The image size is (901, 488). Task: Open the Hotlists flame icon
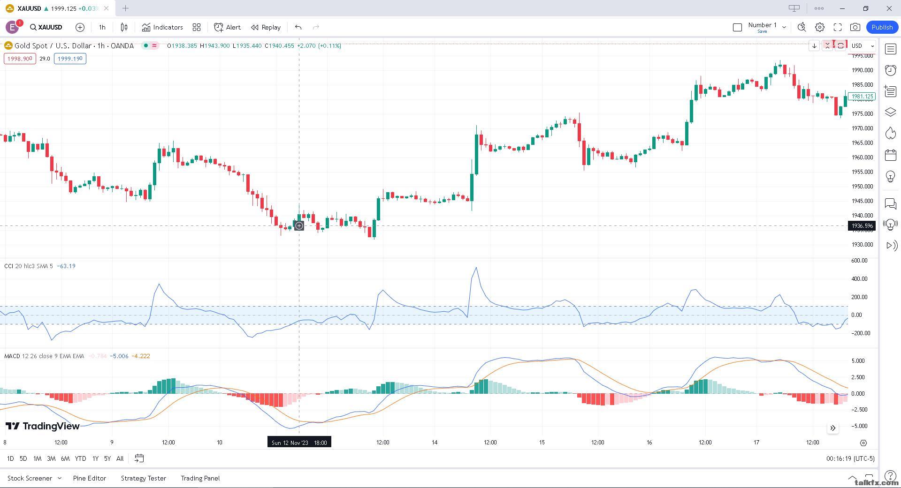[890, 134]
